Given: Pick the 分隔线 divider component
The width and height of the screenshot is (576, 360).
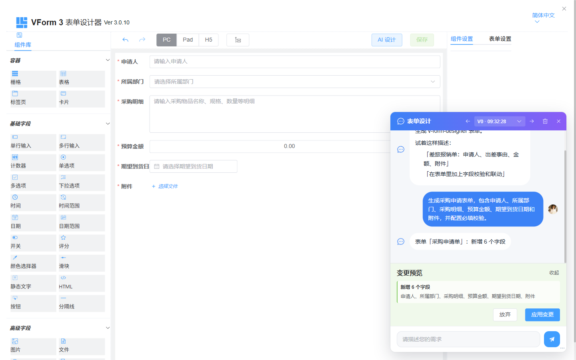Looking at the screenshot, I should pyautogui.click(x=82, y=303).
